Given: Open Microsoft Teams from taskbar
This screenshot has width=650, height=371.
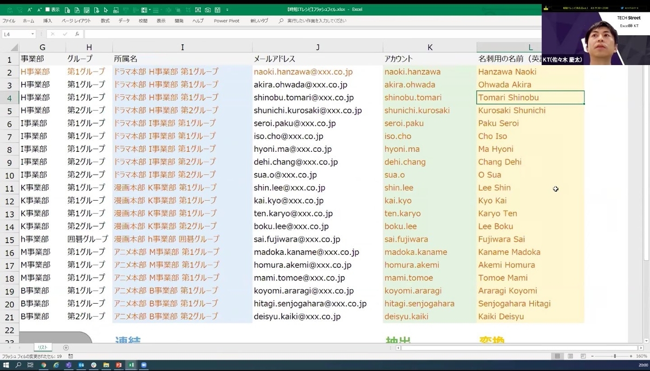Looking at the screenshot, I should (x=68, y=366).
